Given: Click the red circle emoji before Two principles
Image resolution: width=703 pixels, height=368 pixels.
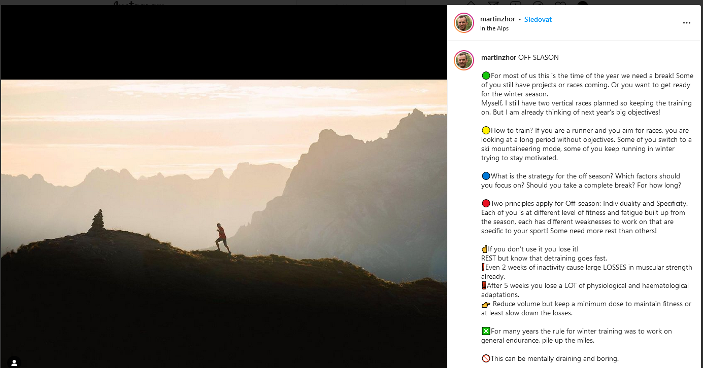Looking at the screenshot, I should click(x=486, y=203).
